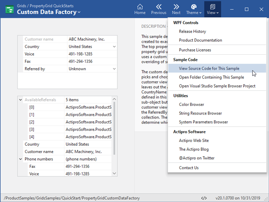Screen dimensions: 269x202
Task: Select Release History menu item
Action: (x=217, y=31)
